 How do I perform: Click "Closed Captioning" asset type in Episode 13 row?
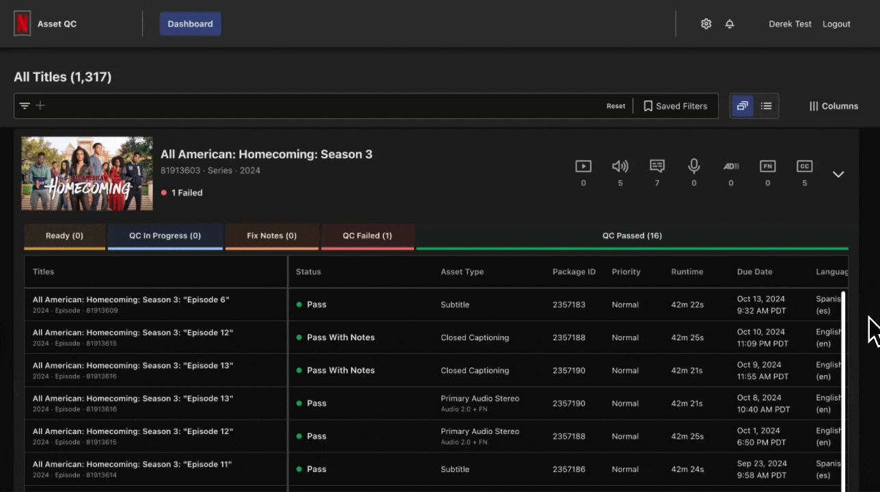pyautogui.click(x=475, y=370)
